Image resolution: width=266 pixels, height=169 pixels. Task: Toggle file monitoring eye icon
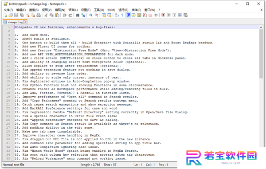(x=156, y=15)
